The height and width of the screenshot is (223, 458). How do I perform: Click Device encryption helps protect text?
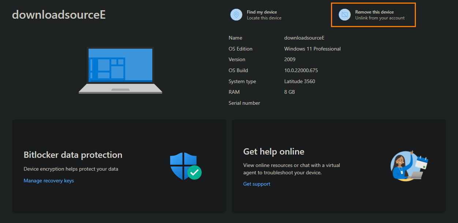(71, 169)
